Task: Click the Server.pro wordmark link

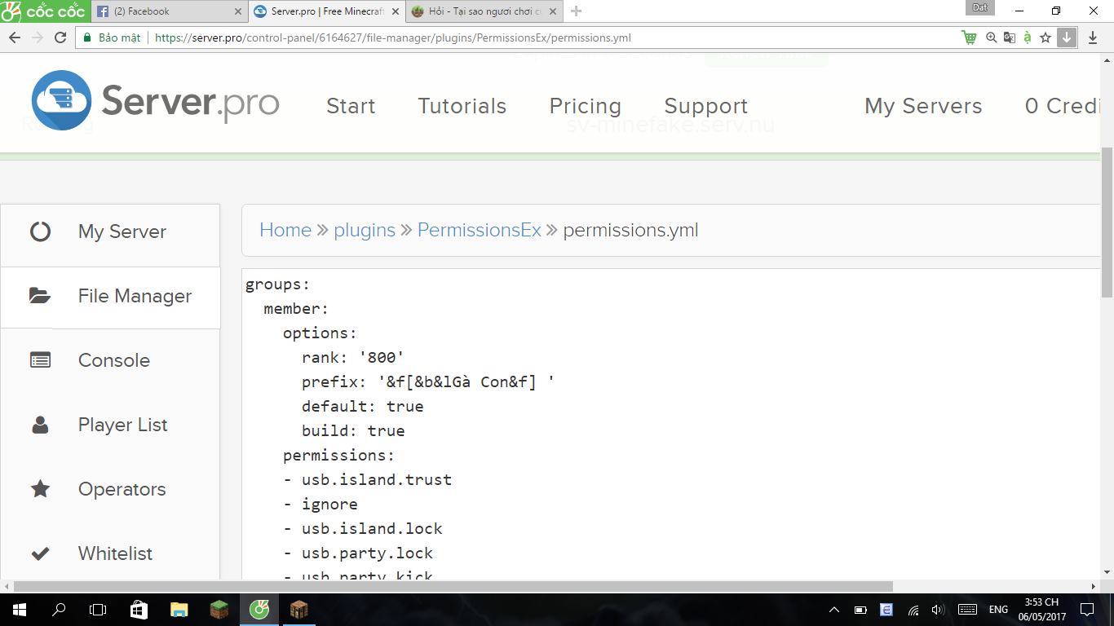Action: (190, 102)
